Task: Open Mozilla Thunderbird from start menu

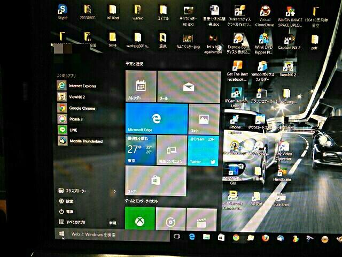Action: tap(80, 141)
